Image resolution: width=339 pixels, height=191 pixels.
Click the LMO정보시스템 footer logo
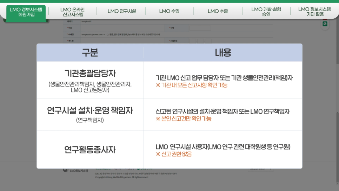[x=75, y=170]
